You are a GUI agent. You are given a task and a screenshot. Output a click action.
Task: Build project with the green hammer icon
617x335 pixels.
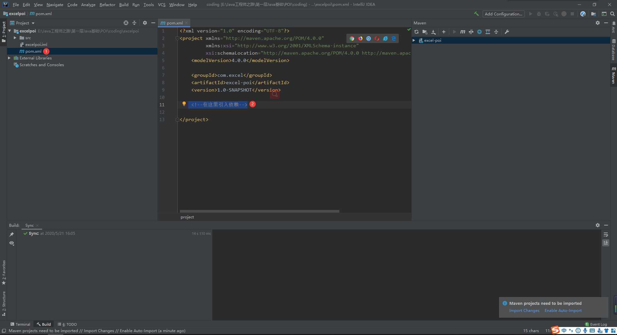click(x=476, y=14)
